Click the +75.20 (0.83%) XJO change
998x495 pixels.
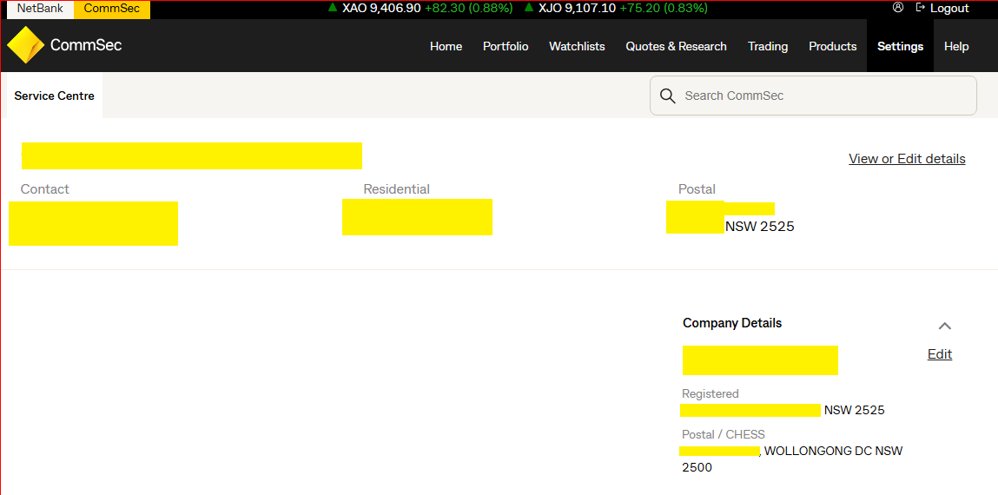click(664, 9)
